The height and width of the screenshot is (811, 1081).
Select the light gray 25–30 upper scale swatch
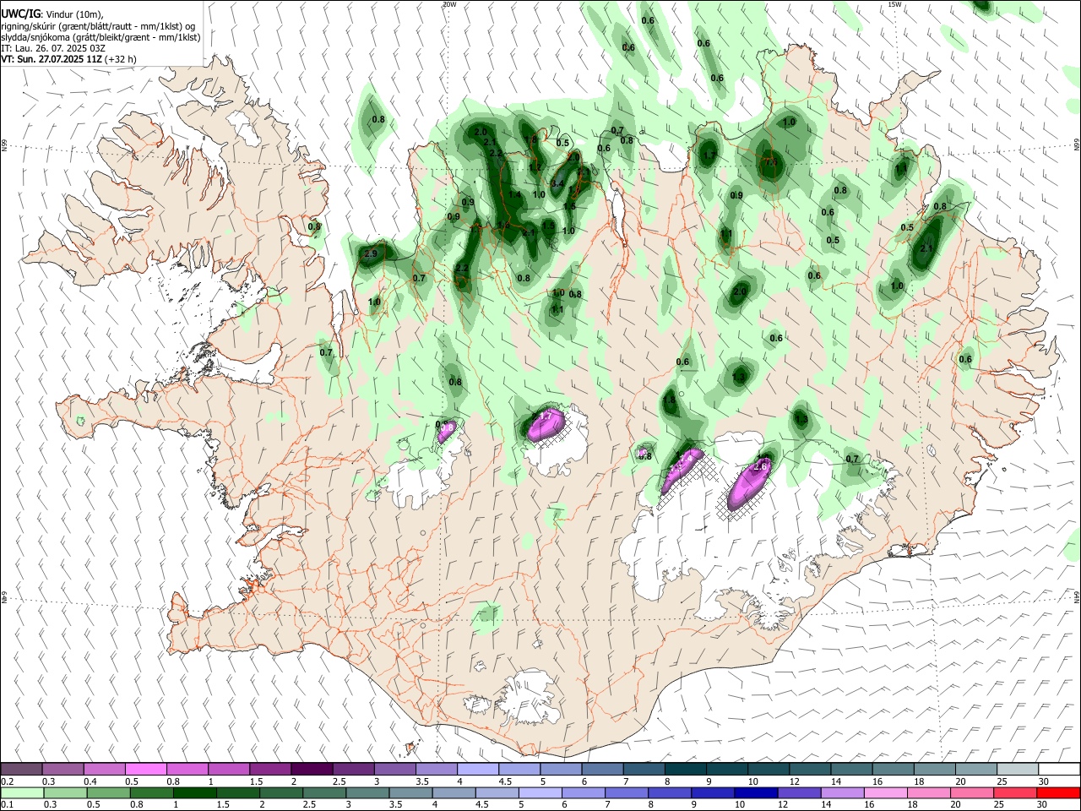(1017, 770)
